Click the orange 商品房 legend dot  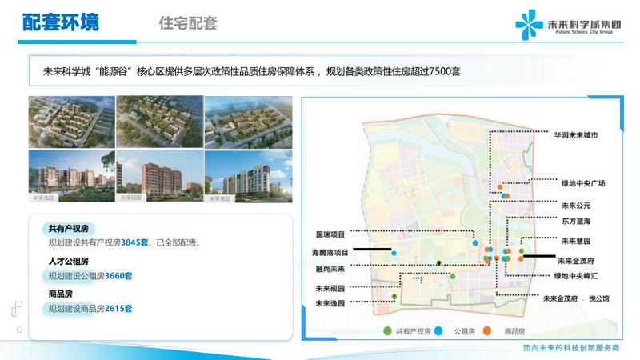(x=487, y=331)
